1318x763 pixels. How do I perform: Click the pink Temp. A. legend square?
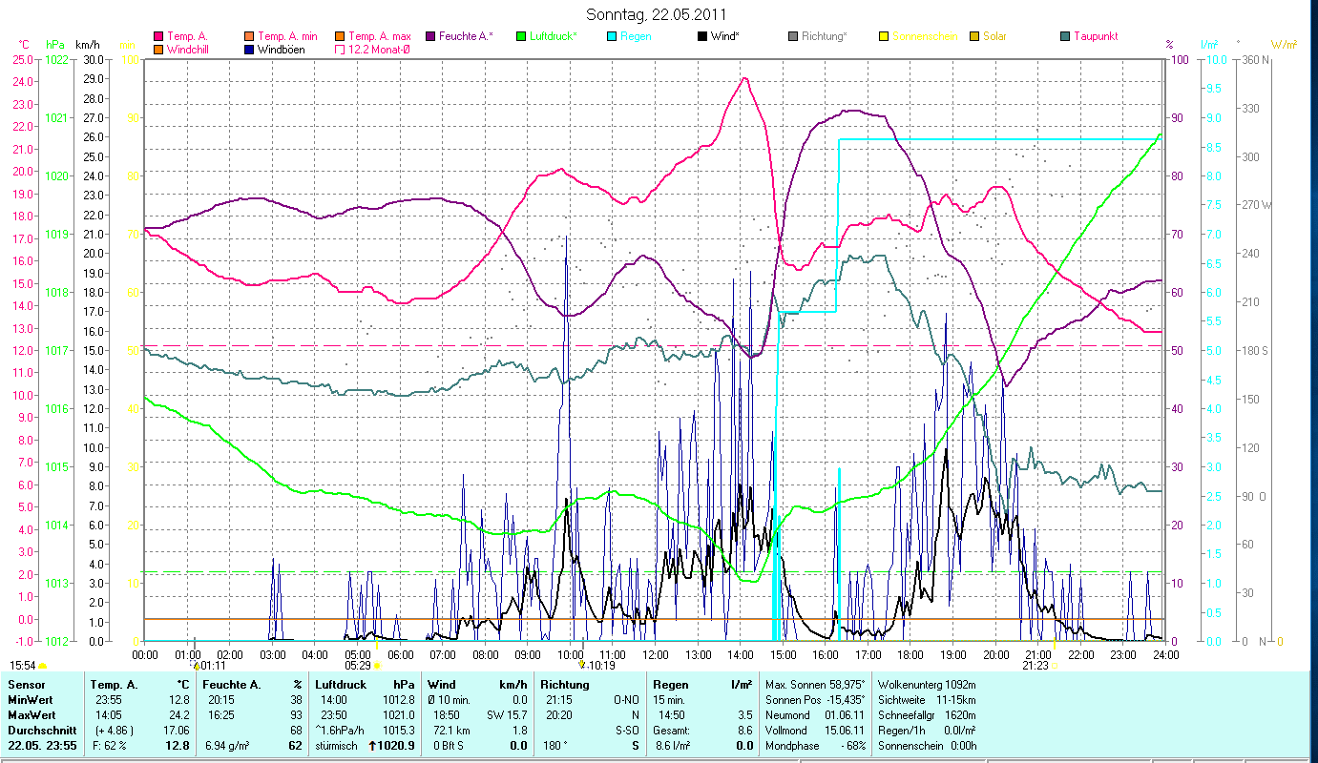(158, 36)
